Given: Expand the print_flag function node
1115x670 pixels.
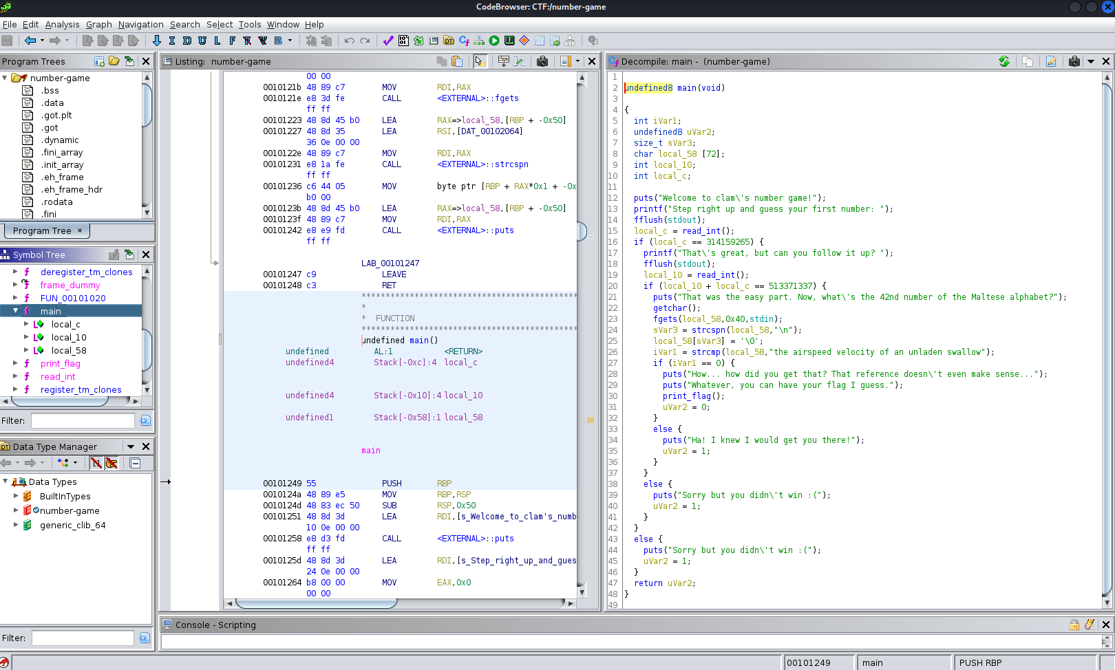Looking at the screenshot, I should [15, 363].
